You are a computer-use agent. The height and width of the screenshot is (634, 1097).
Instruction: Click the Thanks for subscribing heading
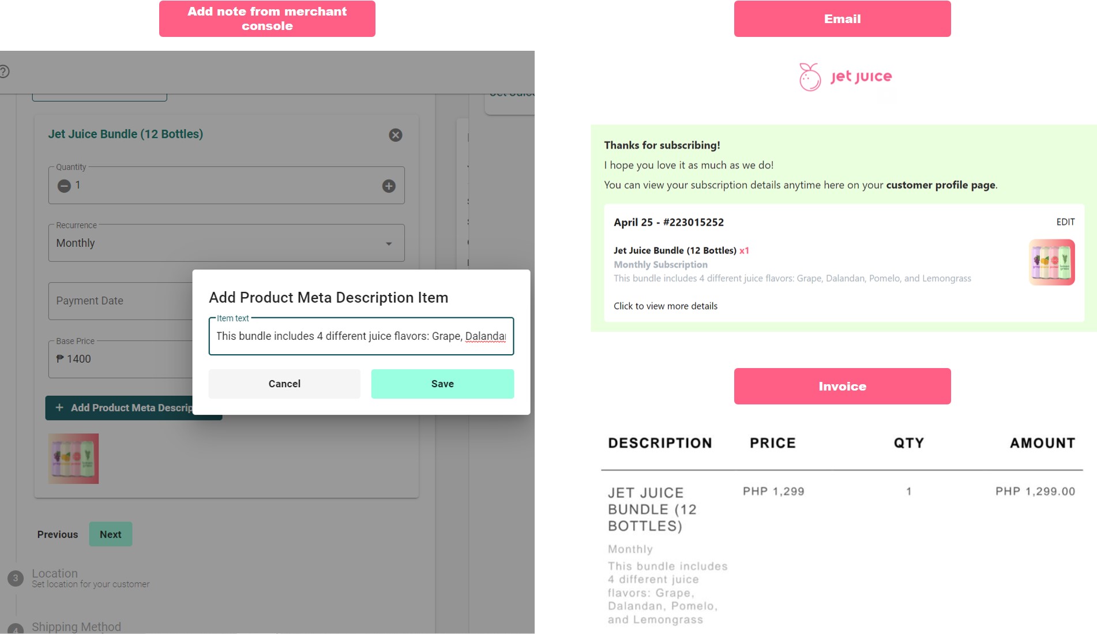click(x=662, y=145)
